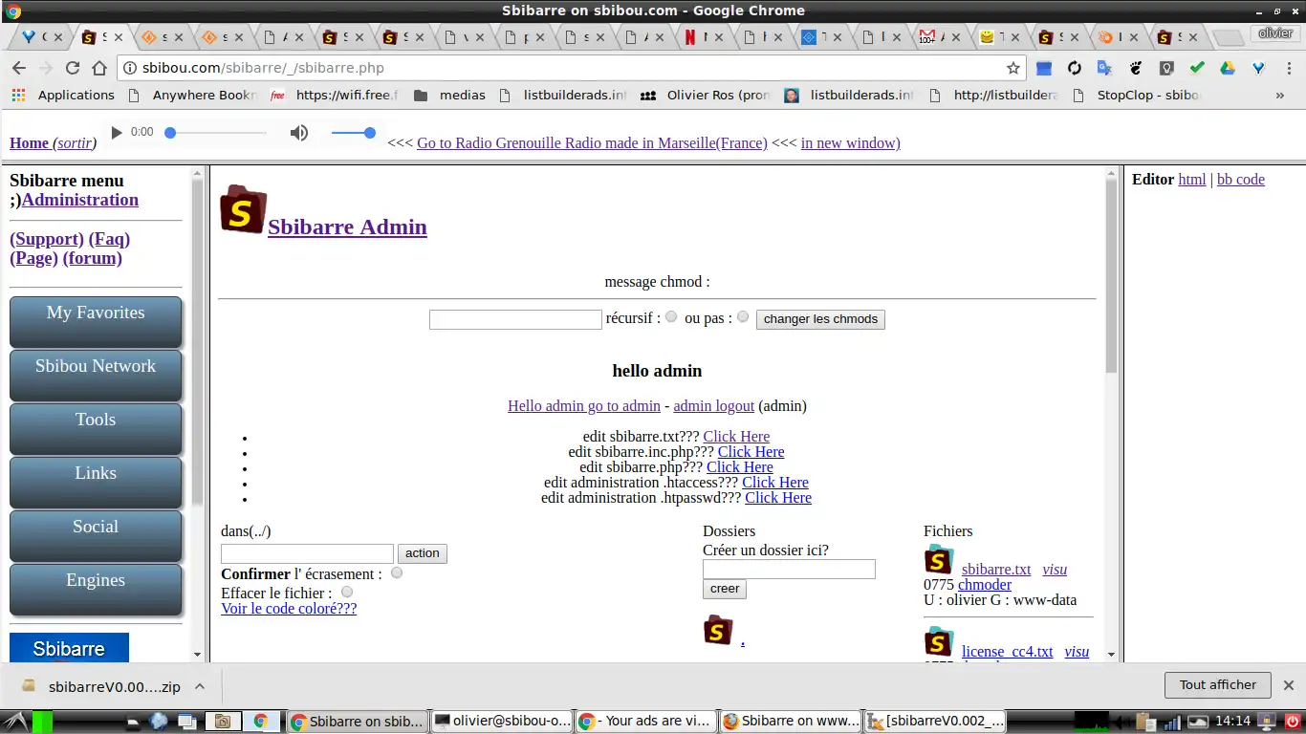
Task: Open the Administration link in the sidebar
Action: (80, 200)
